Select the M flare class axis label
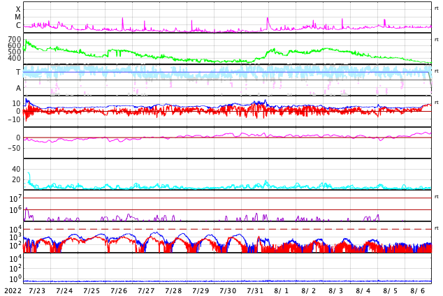The height and width of the screenshot is (296, 443). pyautogui.click(x=18, y=17)
